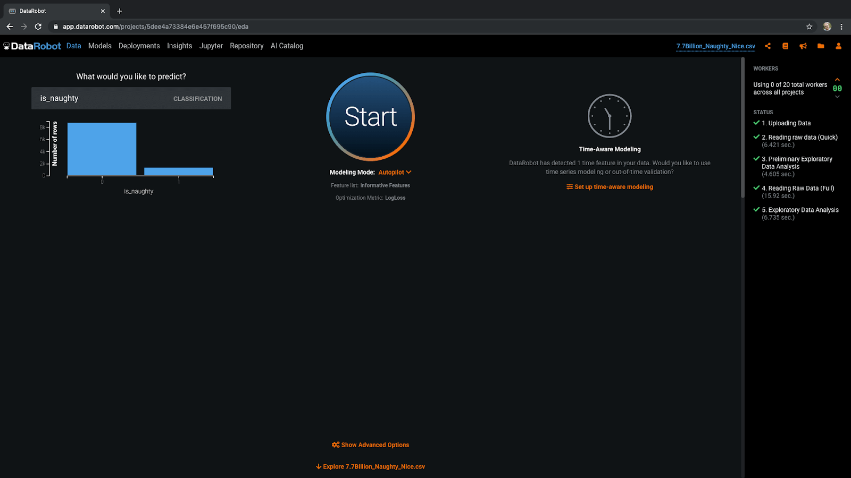The width and height of the screenshot is (851, 478).
Task: Click the site lock icon
Action: [x=55, y=27]
